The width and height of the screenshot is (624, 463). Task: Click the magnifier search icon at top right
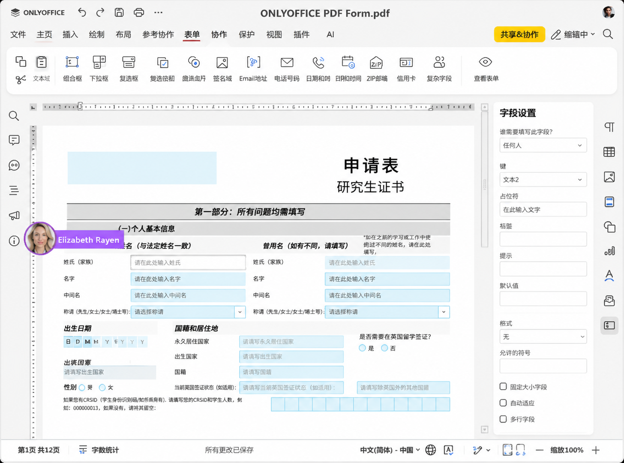tap(608, 34)
